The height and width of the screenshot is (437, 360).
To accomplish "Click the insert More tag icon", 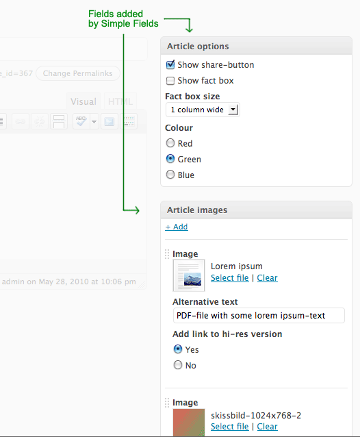I will [x=59, y=121].
